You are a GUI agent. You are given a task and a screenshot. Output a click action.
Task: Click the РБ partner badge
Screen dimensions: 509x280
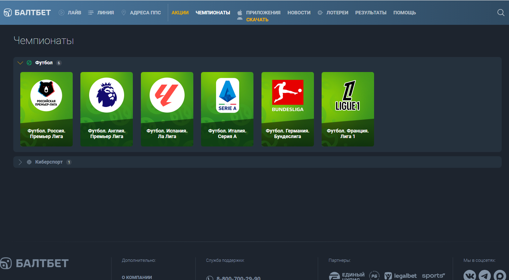click(x=374, y=275)
